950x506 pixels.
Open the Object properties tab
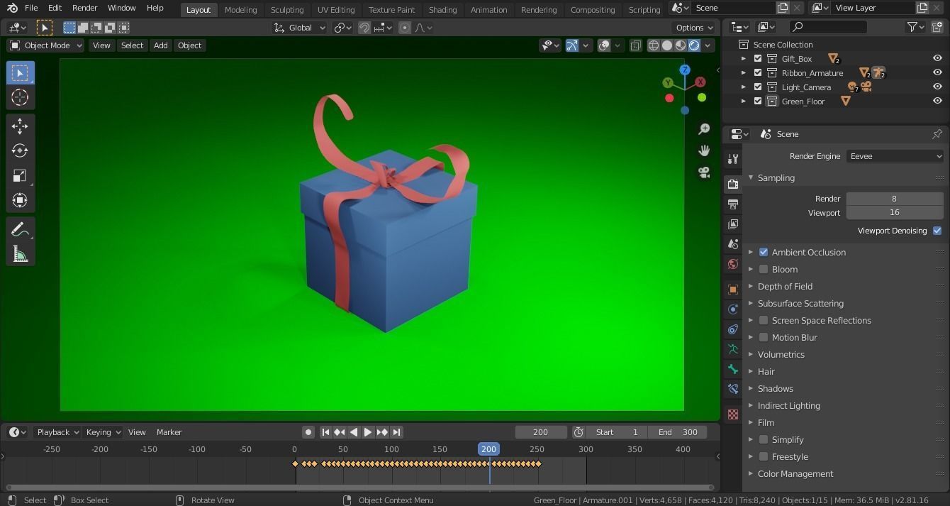[x=733, y=290]
